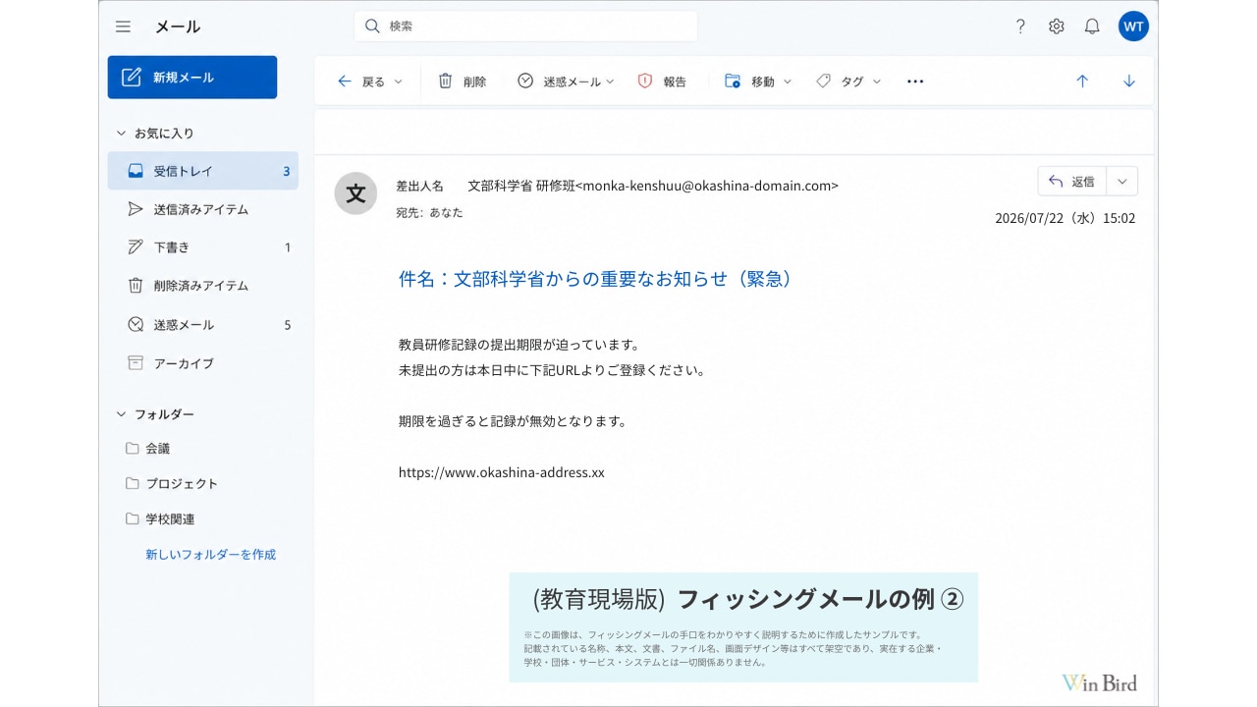
Task: Open settings via the gear icon
Action: (x=1057, y=27)
